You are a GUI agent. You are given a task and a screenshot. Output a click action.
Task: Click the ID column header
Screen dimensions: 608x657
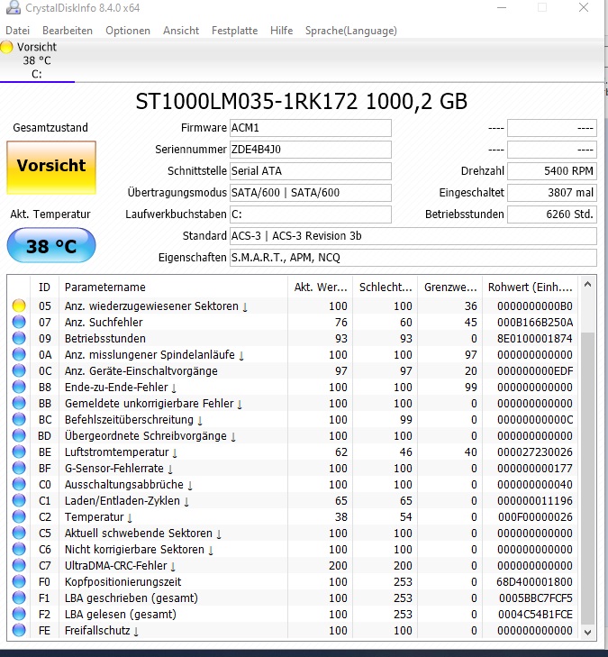44,287
